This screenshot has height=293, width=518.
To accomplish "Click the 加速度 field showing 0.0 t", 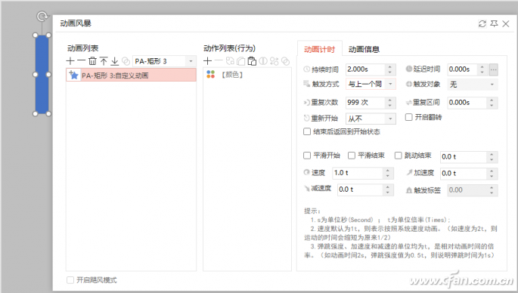I will (x=463, y=173).
